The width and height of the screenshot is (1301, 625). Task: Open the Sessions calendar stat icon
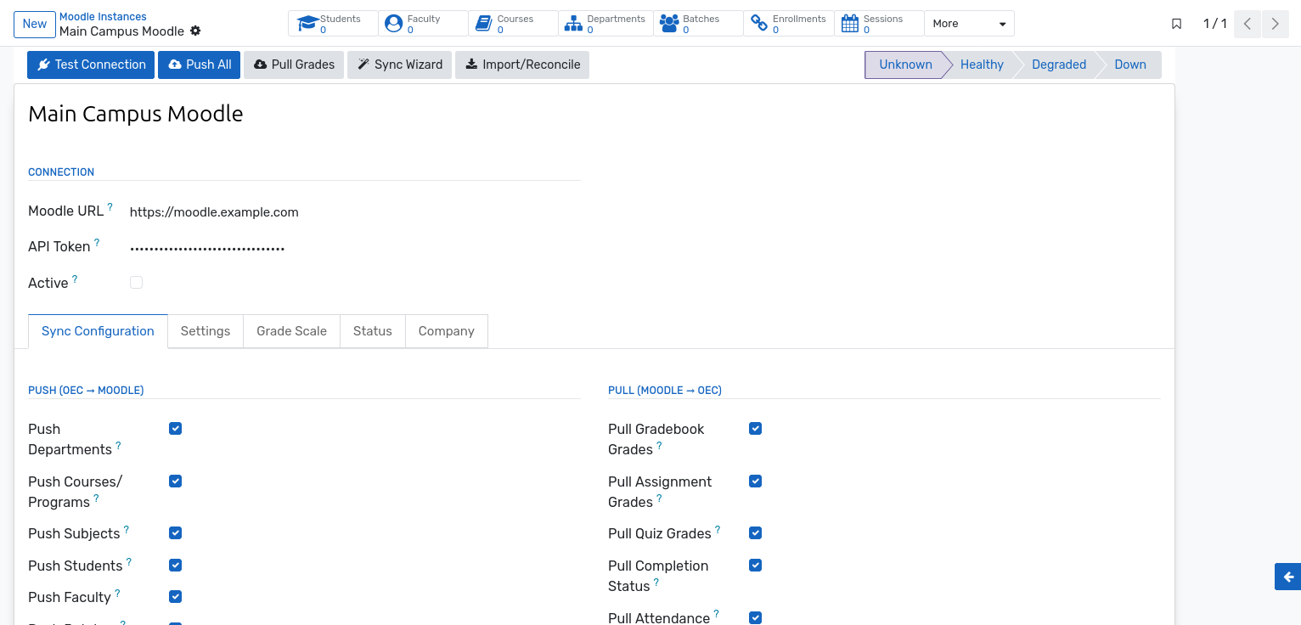850,24
